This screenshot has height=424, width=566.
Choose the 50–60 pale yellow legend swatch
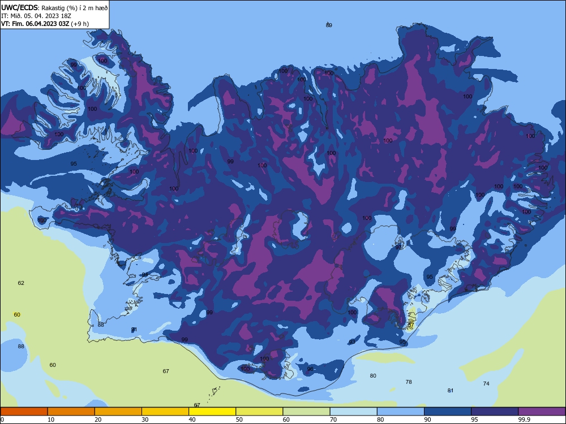(x=259, y=412)
